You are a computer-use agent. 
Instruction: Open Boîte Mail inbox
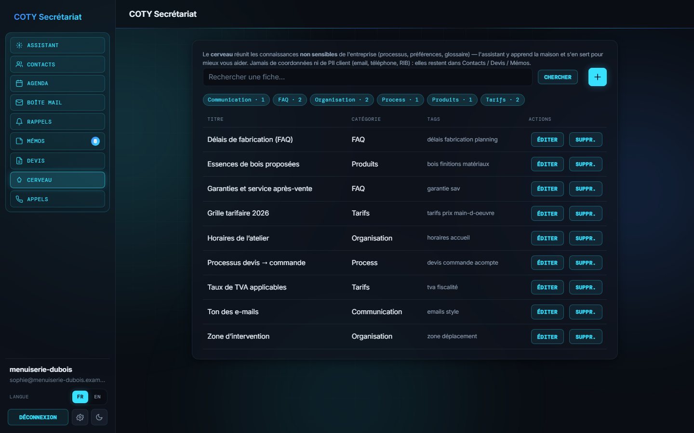point(57,102)
